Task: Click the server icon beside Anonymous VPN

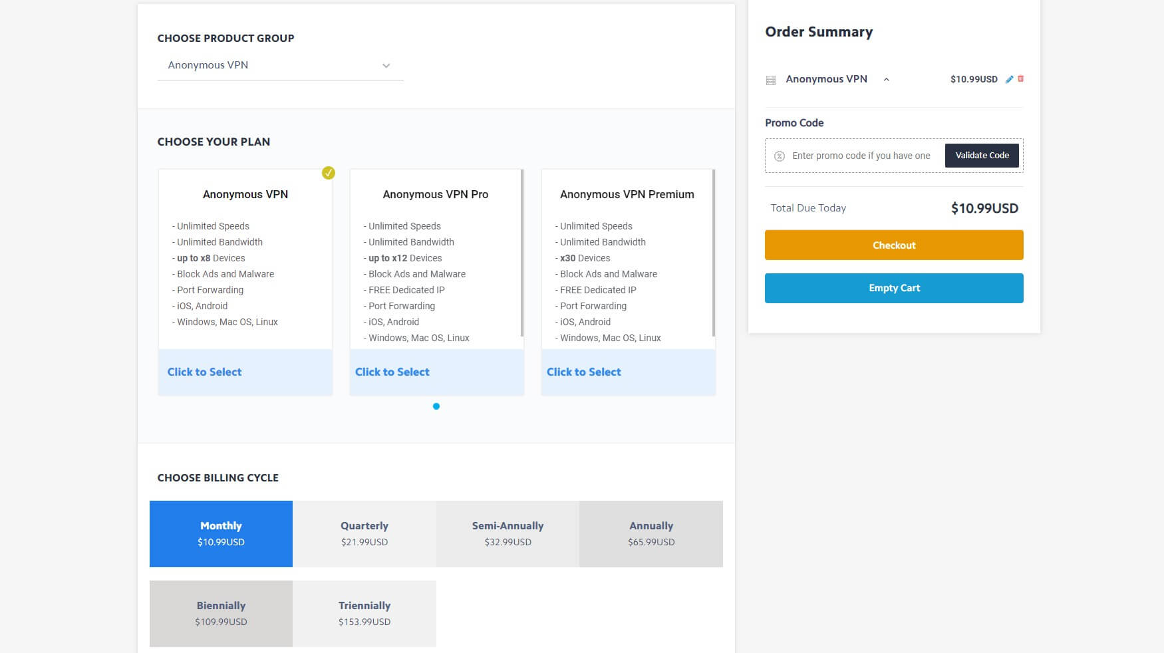Action: tap(771, 80)
